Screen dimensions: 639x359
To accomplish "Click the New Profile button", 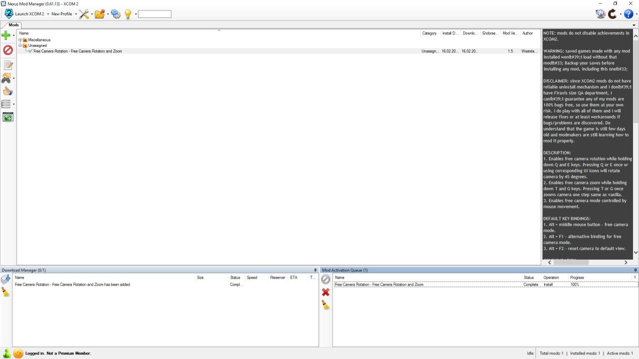I will [x=61, y=14].
